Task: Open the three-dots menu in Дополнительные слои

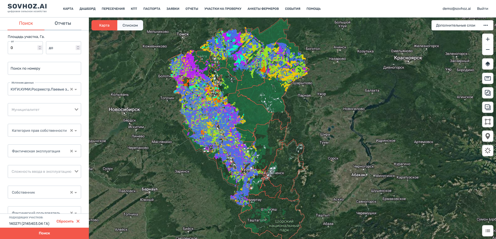Action: click(x=485, y=25)
